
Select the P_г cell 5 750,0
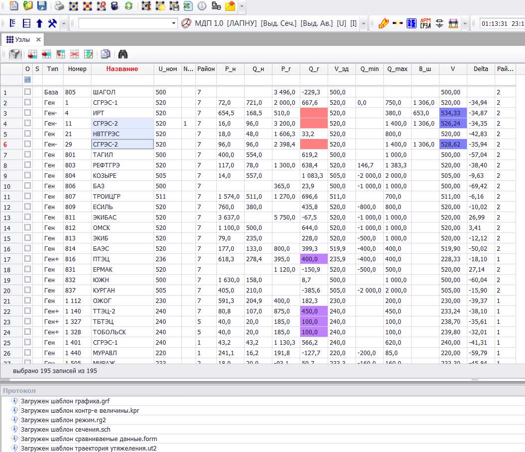[x=286, y=217]
